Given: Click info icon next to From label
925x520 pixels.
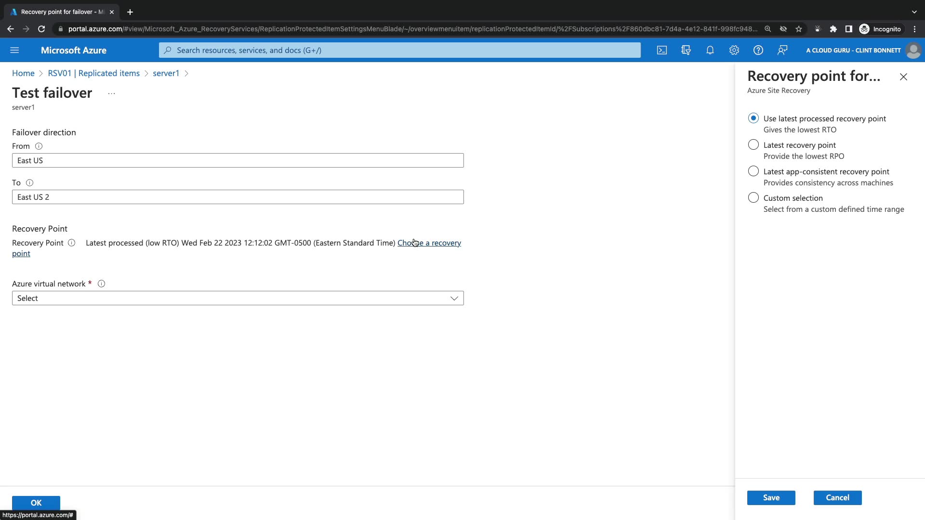Looking at the screenshot, I should pos(39,146).
